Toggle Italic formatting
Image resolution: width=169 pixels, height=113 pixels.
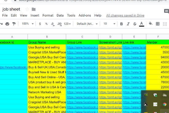coord(128,24)
